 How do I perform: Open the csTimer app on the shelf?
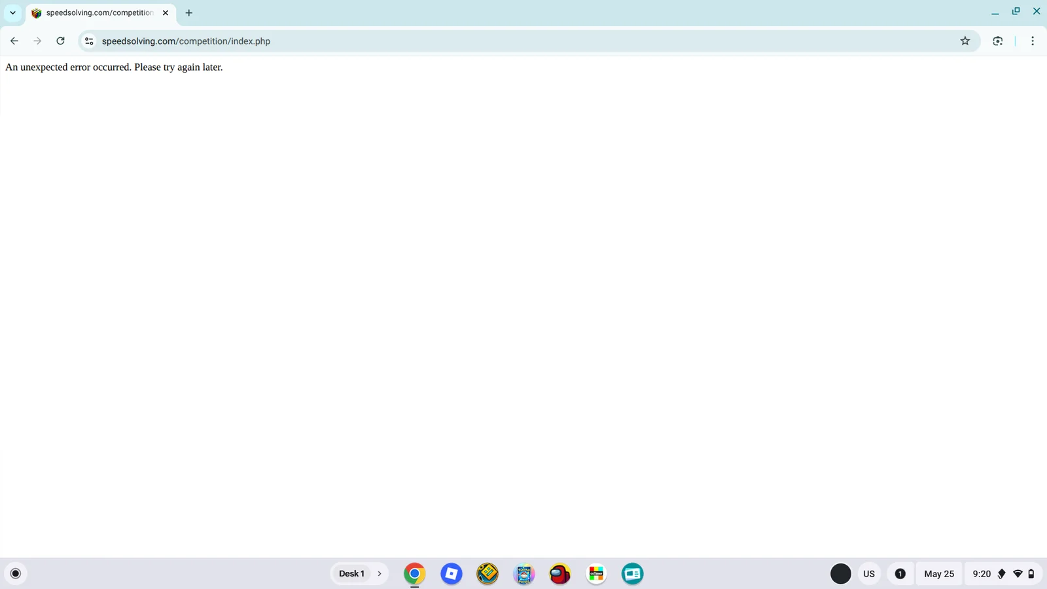coord(596,574)
